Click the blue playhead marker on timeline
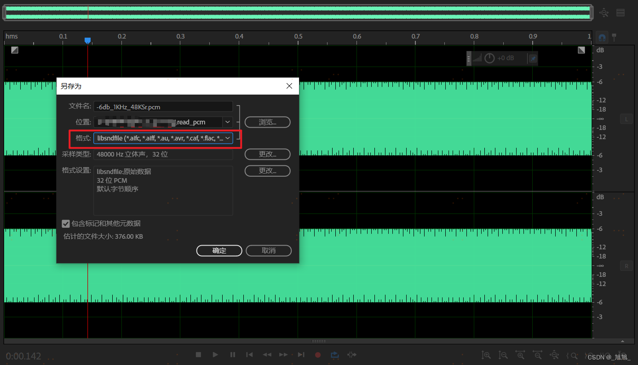Viewport: 638px width, 365px height. [87, 41]
